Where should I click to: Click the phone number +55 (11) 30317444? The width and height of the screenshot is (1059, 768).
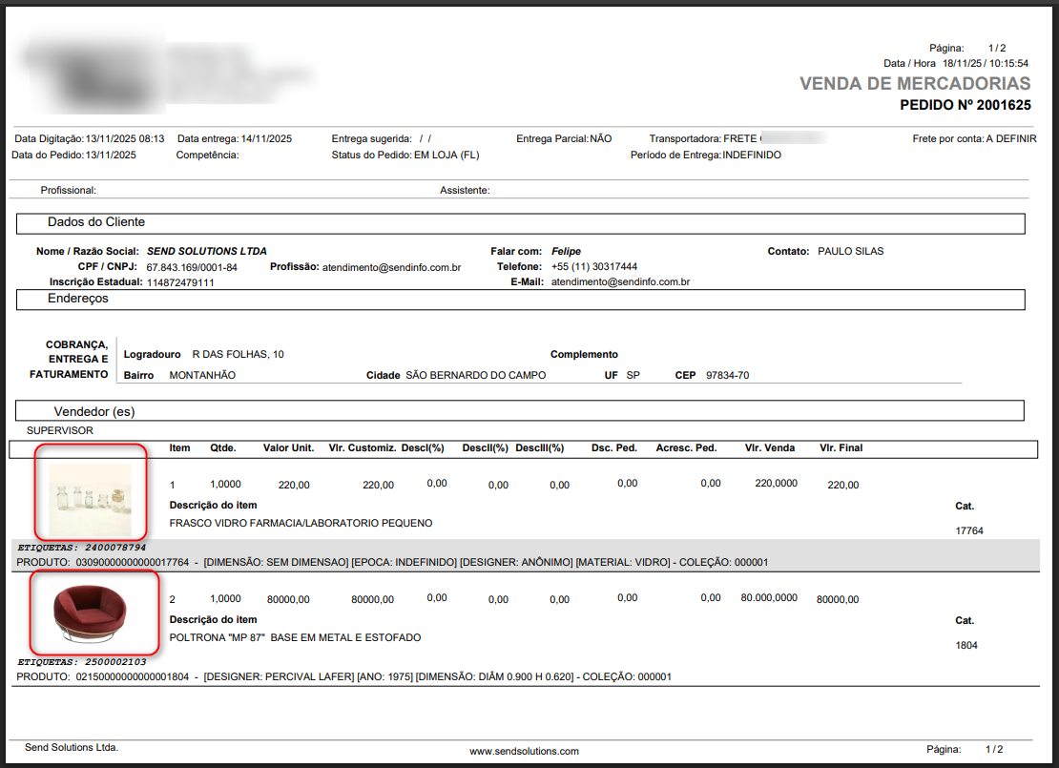point(594,267)
